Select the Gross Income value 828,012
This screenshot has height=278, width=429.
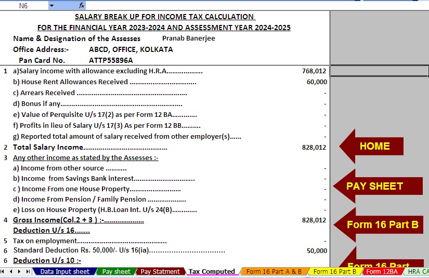pos(314,220)
